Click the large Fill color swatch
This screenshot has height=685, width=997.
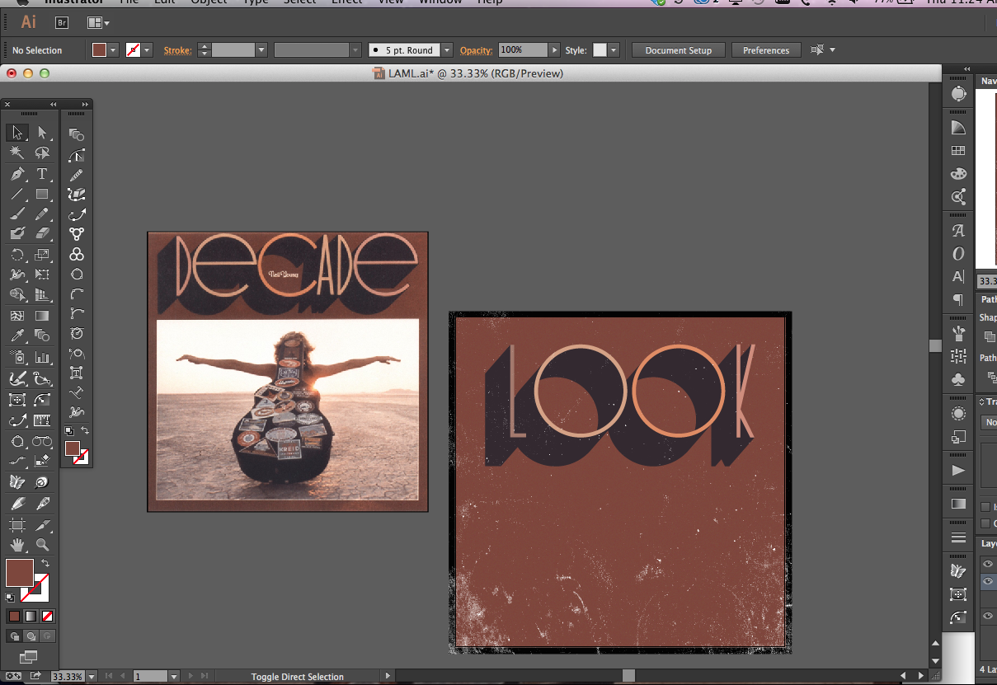[20, 573]
